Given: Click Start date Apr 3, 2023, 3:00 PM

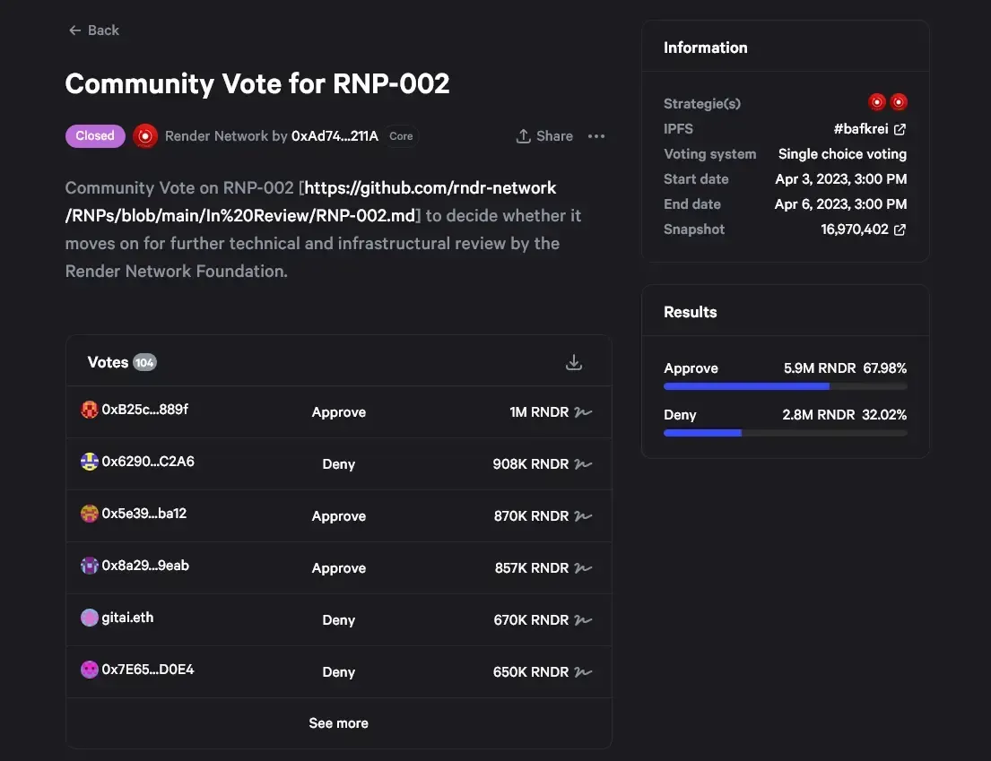Looking at the screenshot, I should (x=841, y=179).
